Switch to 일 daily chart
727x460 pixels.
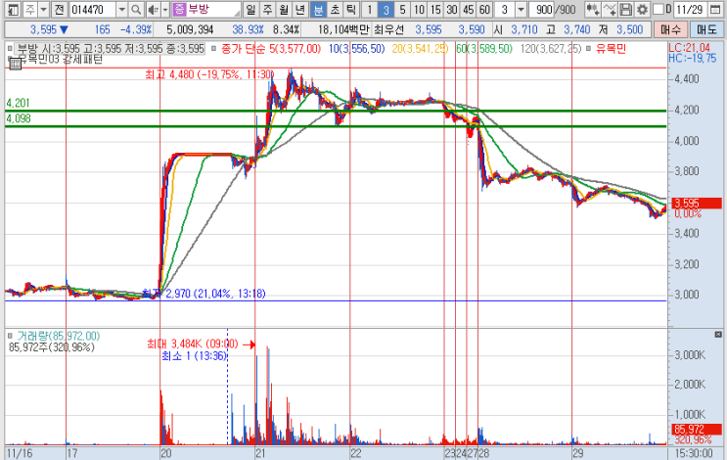point(250,9)
